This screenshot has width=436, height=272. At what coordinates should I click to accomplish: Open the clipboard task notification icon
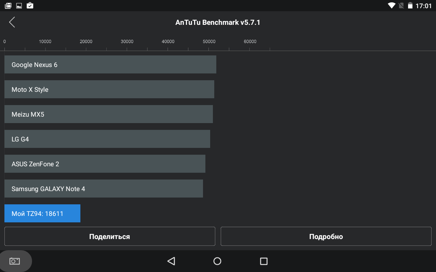(30, 5)
